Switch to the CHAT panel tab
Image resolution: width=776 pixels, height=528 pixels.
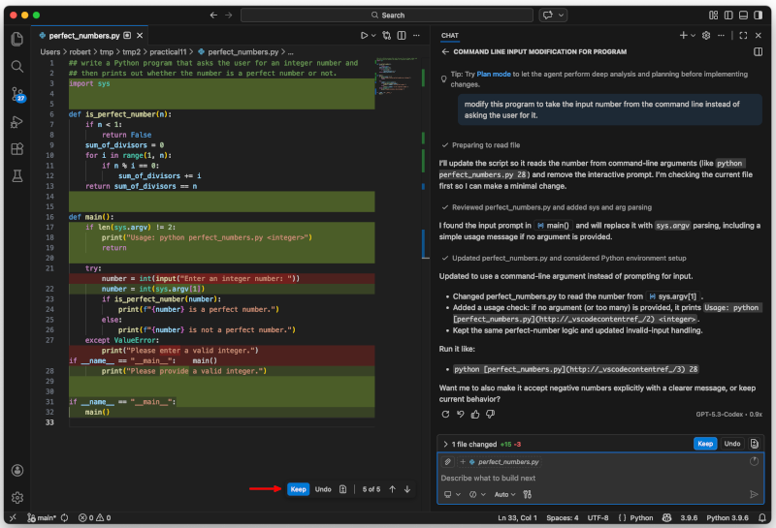(450, 35)
